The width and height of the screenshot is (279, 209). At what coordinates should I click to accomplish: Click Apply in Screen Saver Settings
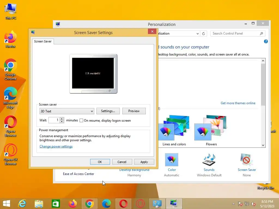(x=144, y=162)
